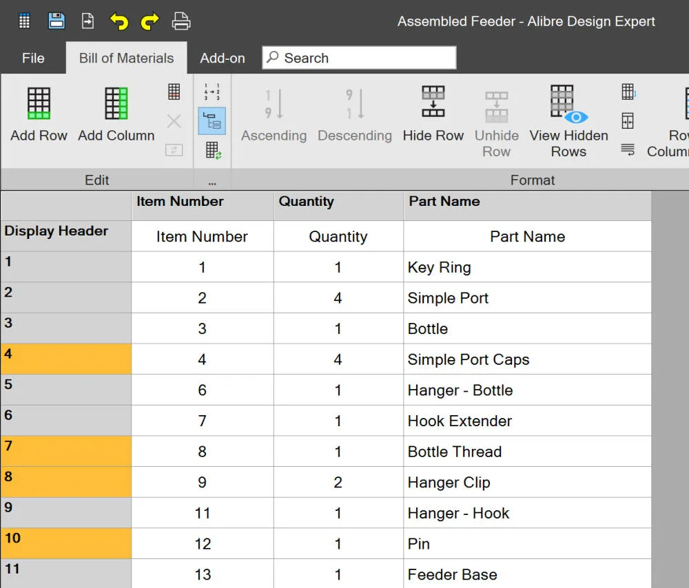Image resolution: width=689 pixels, height=588 pixels.
Task: Open the grid application menu icon
Action: [24, 21]
